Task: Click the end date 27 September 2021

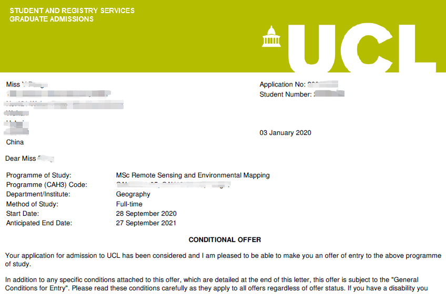Action: tap(146, 223)
